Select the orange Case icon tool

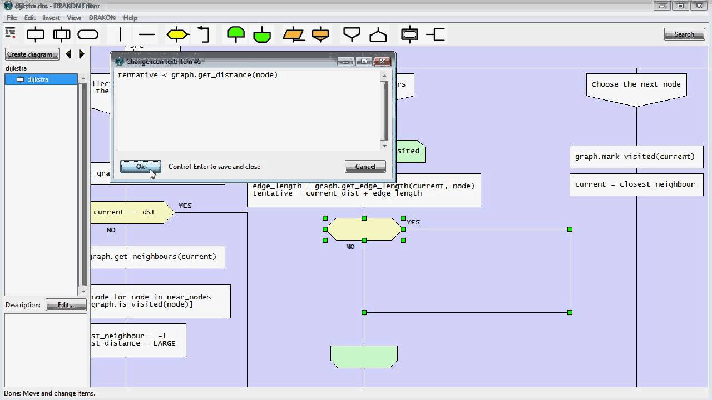coord(320,34)
